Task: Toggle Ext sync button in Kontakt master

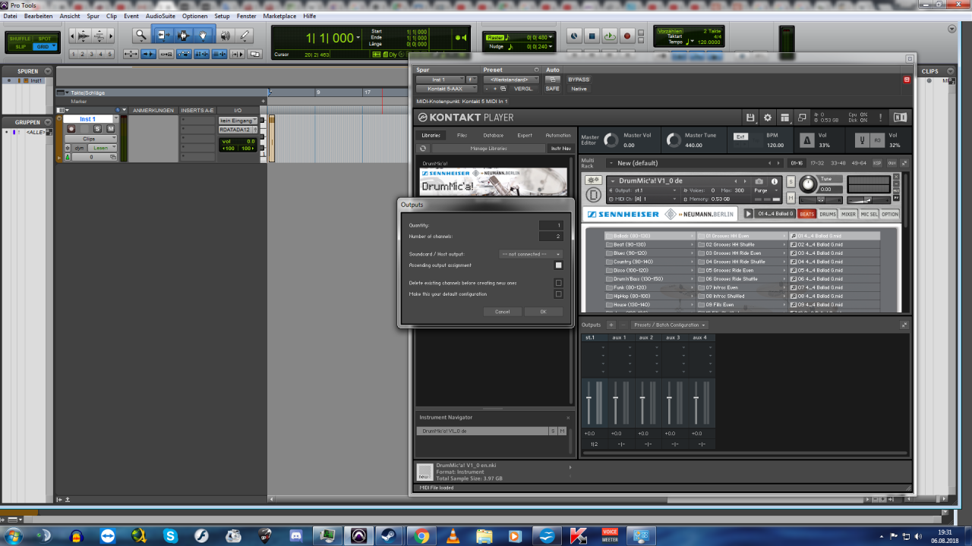Action: 740,136
